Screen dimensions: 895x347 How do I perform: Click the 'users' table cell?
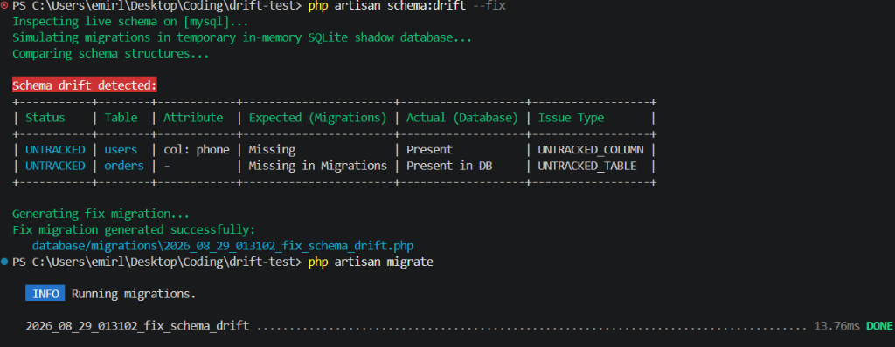click(121, 150)
